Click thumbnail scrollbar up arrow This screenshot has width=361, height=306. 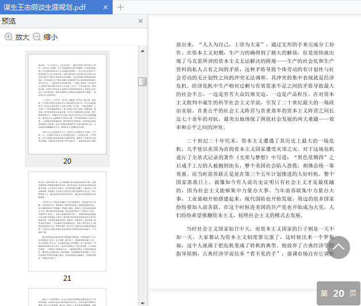(x=143, y=51)
